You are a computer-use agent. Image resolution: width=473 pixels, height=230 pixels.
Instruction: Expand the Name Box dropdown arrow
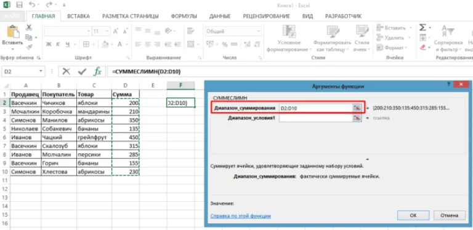(41, 72)
